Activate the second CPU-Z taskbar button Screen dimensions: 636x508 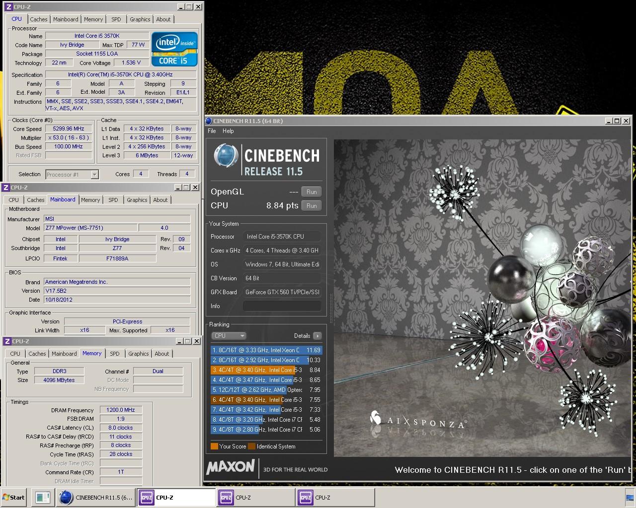[x=256, y=498]
